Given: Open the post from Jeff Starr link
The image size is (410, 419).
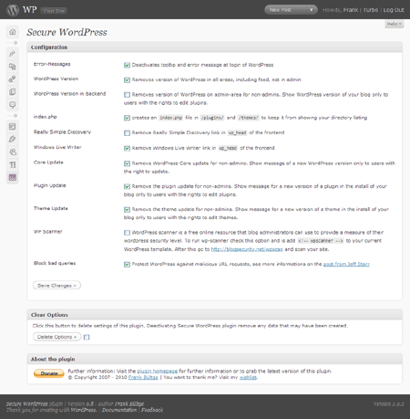Looking at the screenshot, I should coord(346,264).
